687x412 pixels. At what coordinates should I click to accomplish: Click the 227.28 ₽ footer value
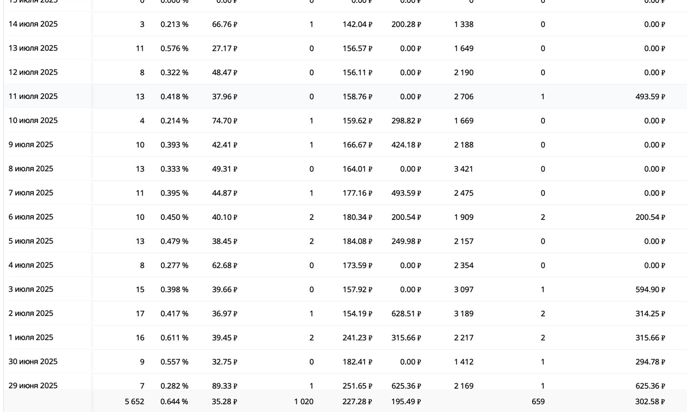click(x=357, y=402)
